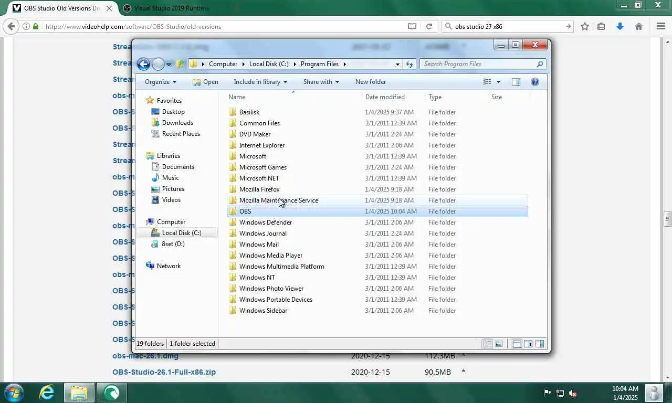Open Action Center flag in tray
672x403 pixels.
click(x=547, y=393)
